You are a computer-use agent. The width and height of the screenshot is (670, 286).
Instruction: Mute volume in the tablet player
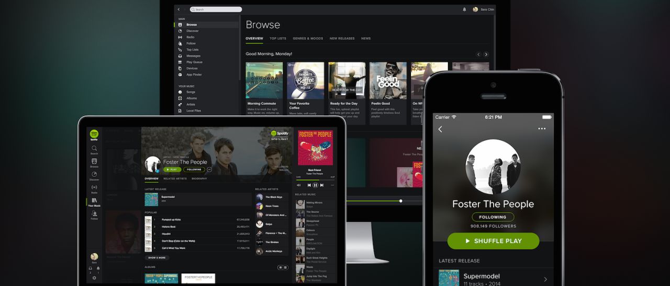pos(299,185)
